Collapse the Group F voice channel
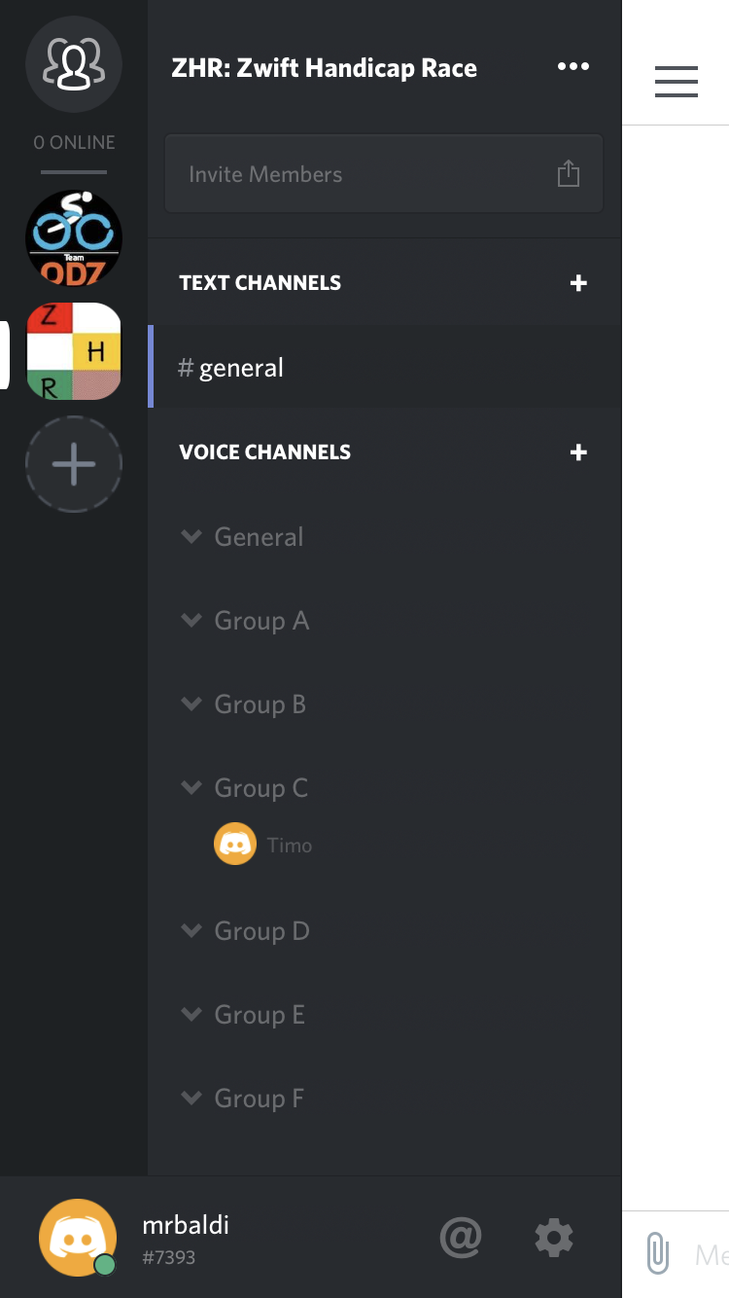This screenshot has height=1298, width=729. [191, 1098]
